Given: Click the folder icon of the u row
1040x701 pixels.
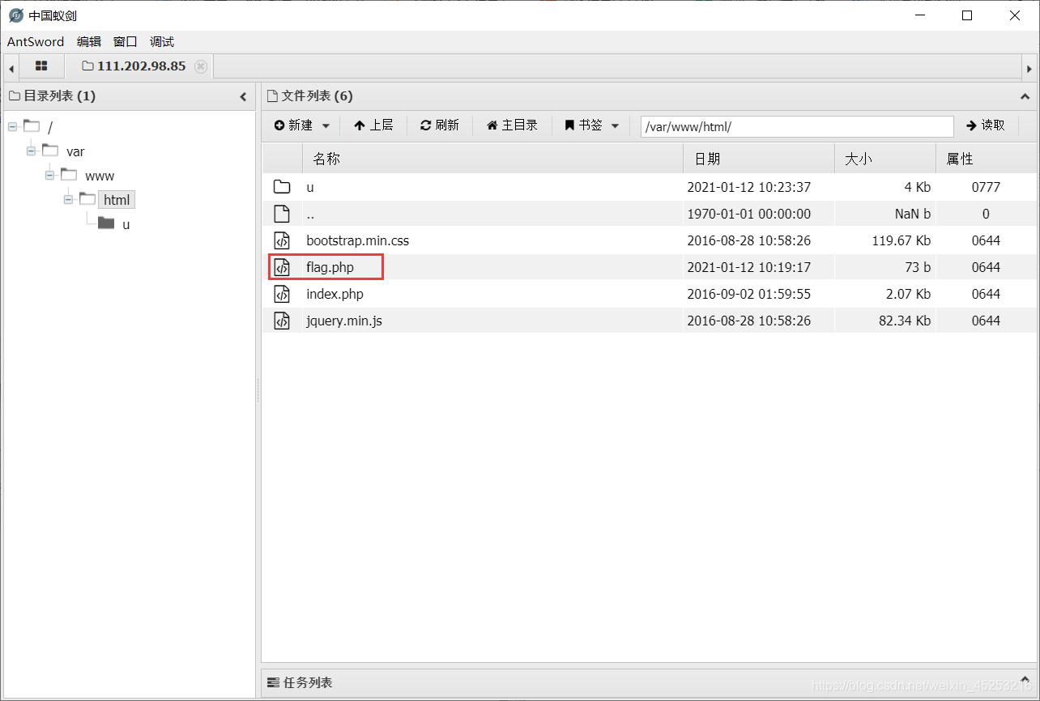Looking at the screenshot, I should point(282,187).
